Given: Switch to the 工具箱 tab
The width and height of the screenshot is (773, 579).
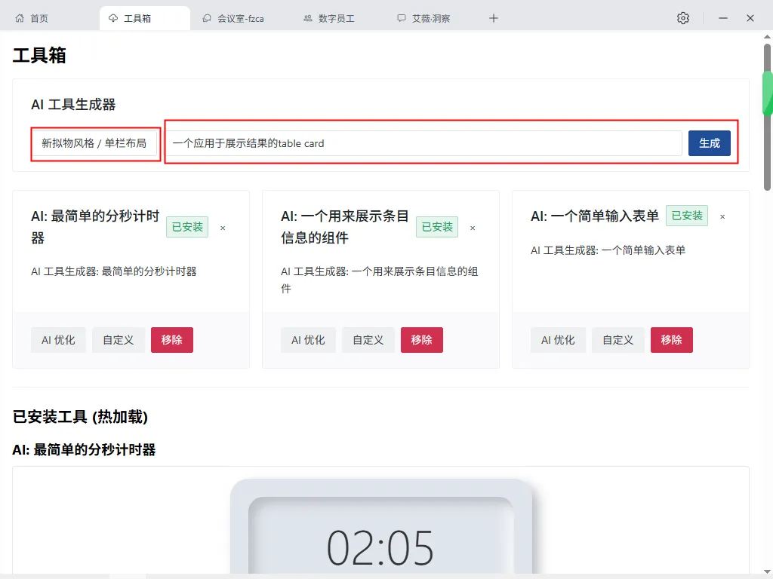Looking at the screenshot, I should point(144,17).
